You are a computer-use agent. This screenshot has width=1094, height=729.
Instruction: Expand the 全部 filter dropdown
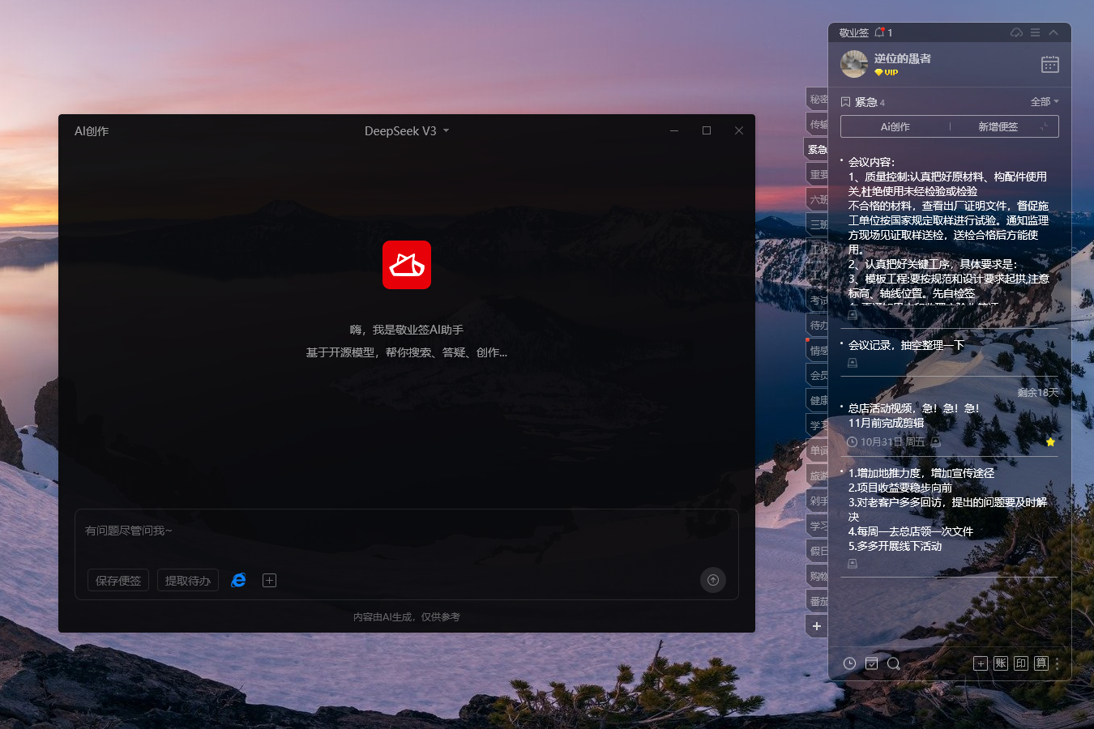pyautogui.click(x=1044, y=102)
